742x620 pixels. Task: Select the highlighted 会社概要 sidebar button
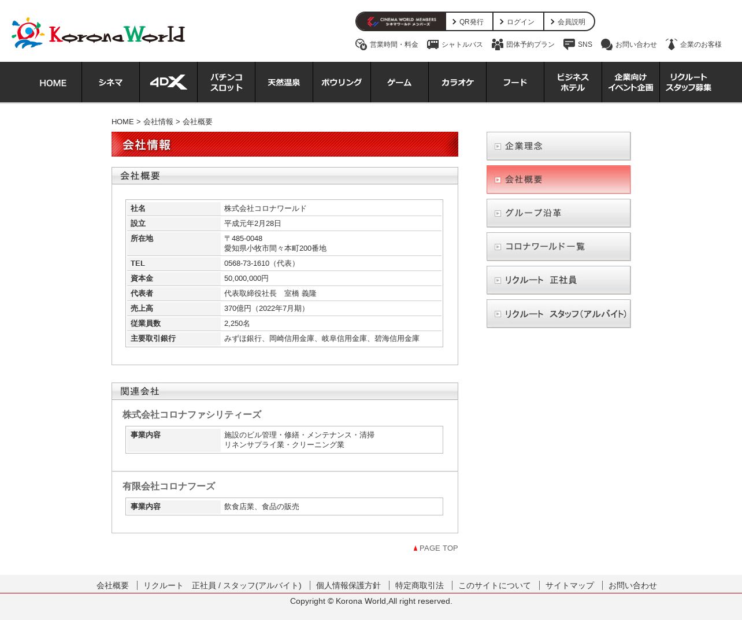tap(559, 180)
